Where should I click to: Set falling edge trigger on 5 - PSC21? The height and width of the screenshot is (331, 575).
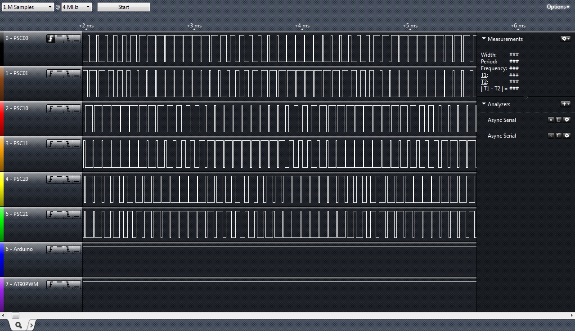68,215
